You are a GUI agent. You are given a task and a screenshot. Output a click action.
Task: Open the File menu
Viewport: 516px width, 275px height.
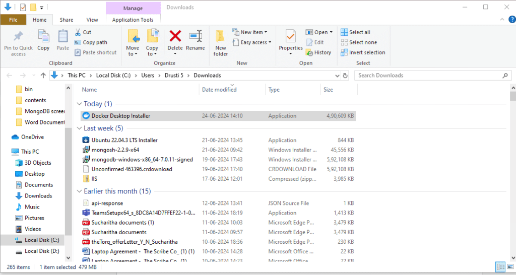[x=13, y=20]
